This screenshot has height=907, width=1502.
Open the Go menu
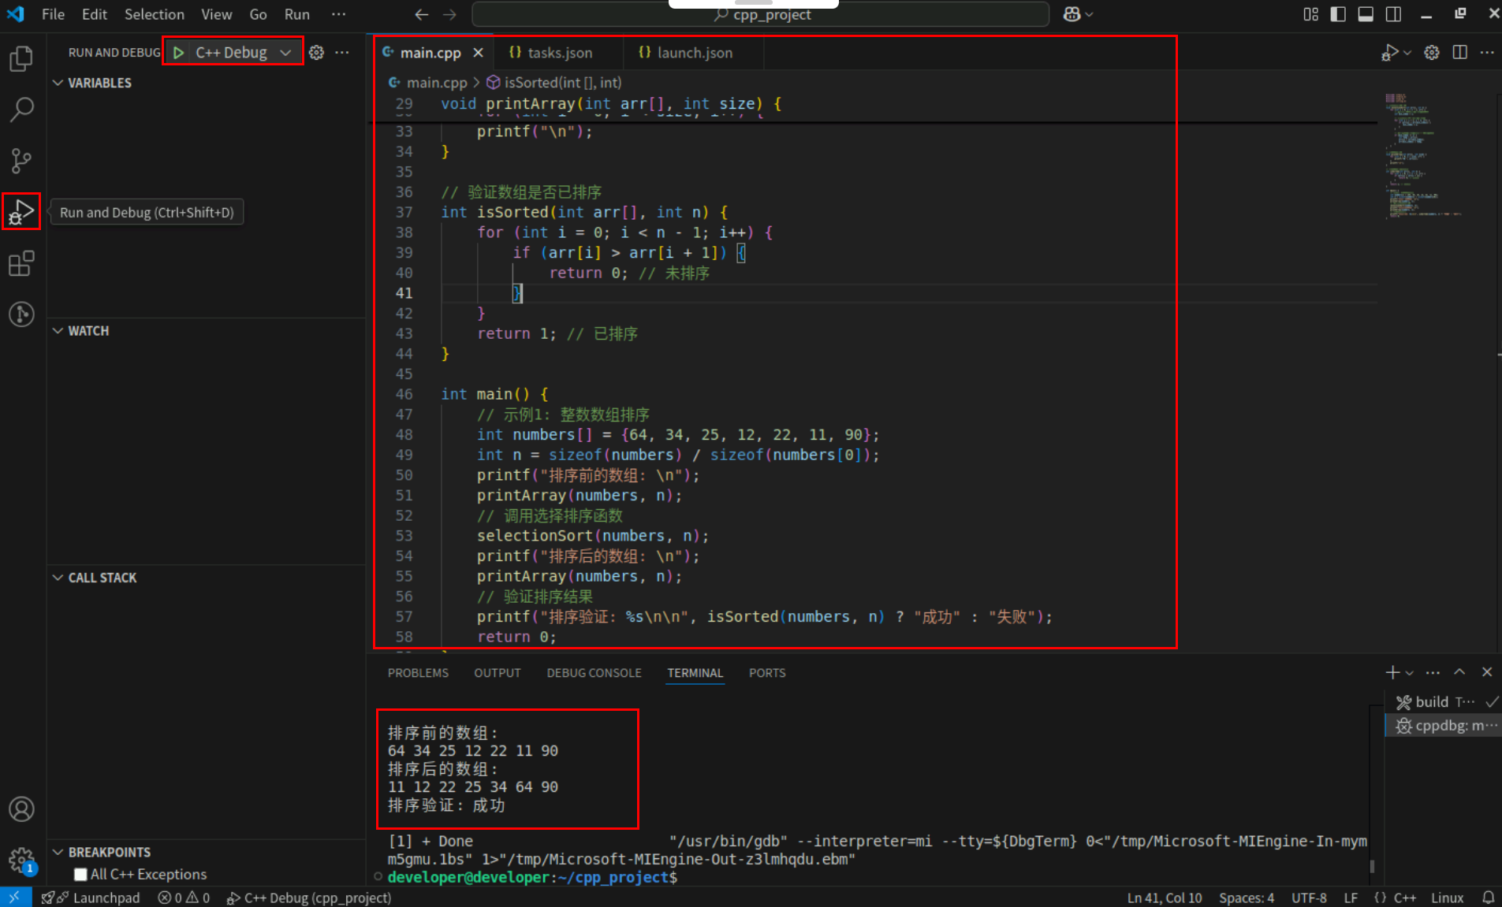(x=258, y=14)
